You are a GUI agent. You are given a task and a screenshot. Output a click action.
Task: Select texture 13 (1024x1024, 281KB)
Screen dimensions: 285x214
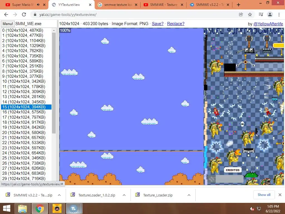pyautogui.click(x=26, y=97)
